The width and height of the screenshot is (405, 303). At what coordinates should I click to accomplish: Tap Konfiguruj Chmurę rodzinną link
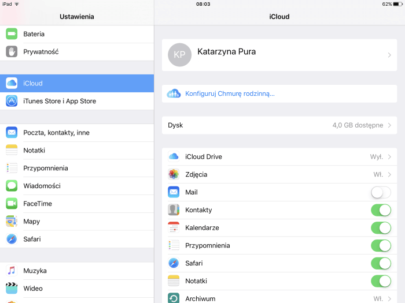230,93
